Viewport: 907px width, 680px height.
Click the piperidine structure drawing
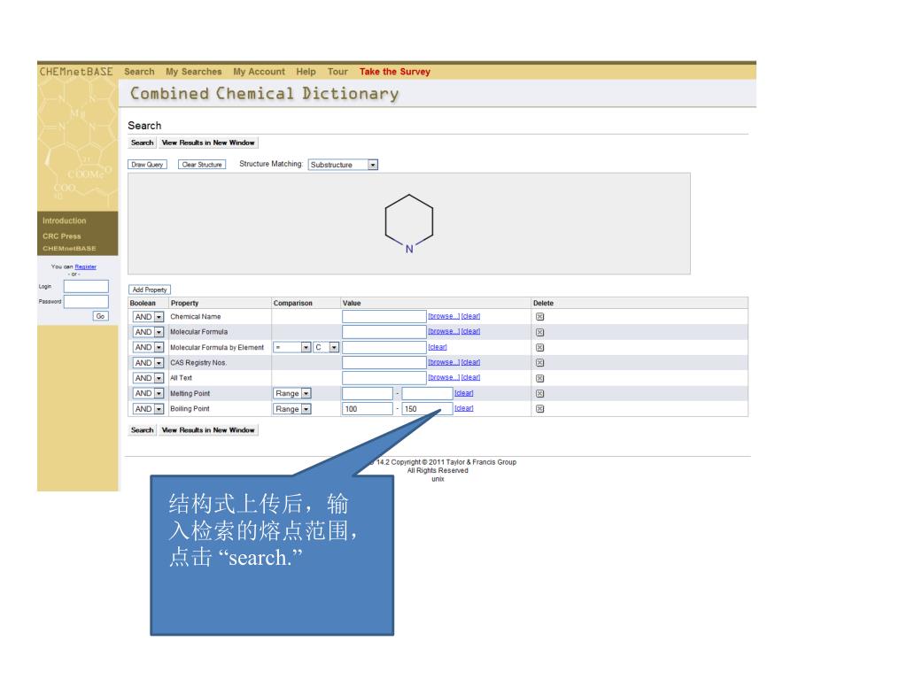coord(409,224)
